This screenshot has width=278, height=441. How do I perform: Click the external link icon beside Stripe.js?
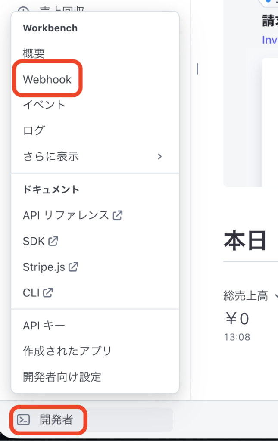point(73,267)
